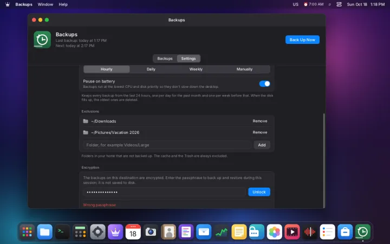
Task: Click the alarm clock icon in menu bar
Action: click(305, 4)
